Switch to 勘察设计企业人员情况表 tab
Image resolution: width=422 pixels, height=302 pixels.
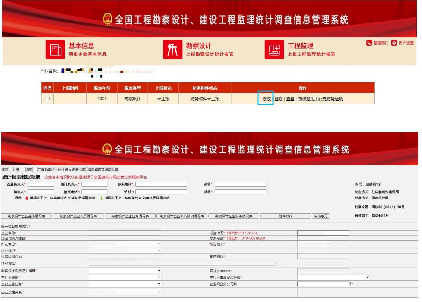click(x=78, y=216)
